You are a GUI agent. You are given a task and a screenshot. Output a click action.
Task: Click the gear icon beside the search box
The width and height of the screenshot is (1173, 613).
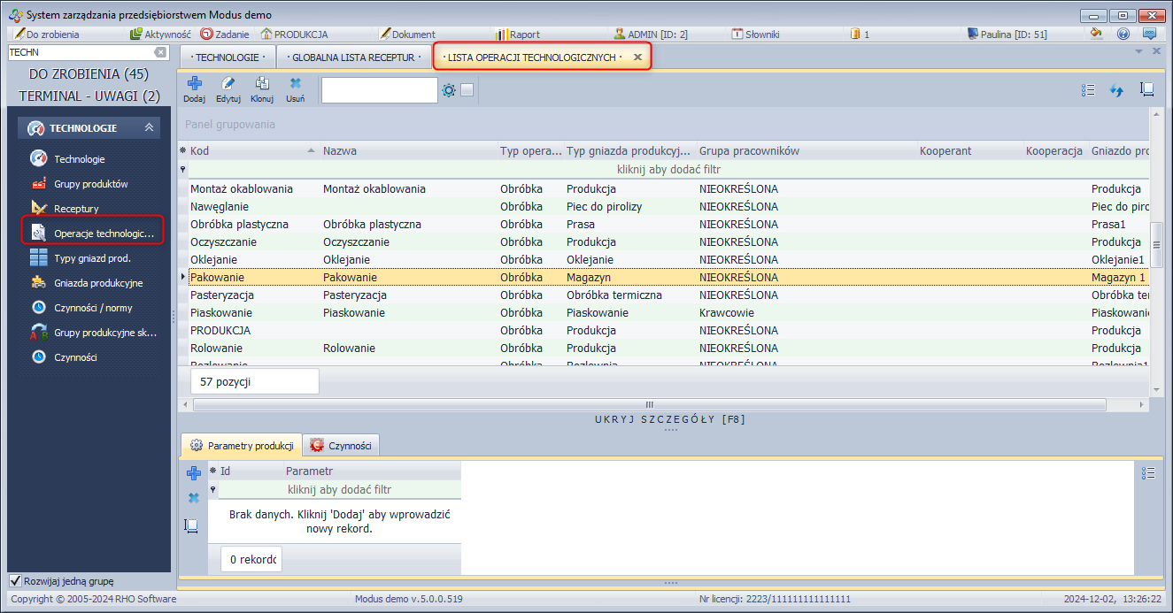(x=449, y=90)
